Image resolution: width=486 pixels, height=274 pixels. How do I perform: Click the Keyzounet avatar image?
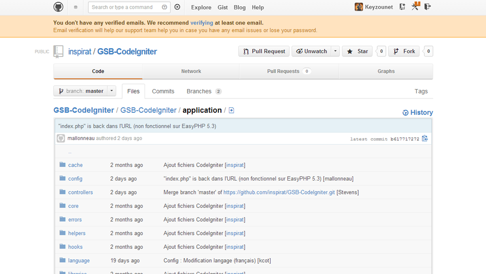point(359,7)
